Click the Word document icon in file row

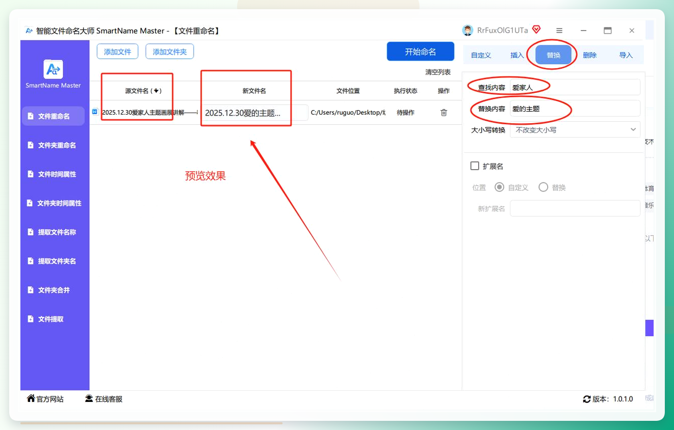click(95, 112)
